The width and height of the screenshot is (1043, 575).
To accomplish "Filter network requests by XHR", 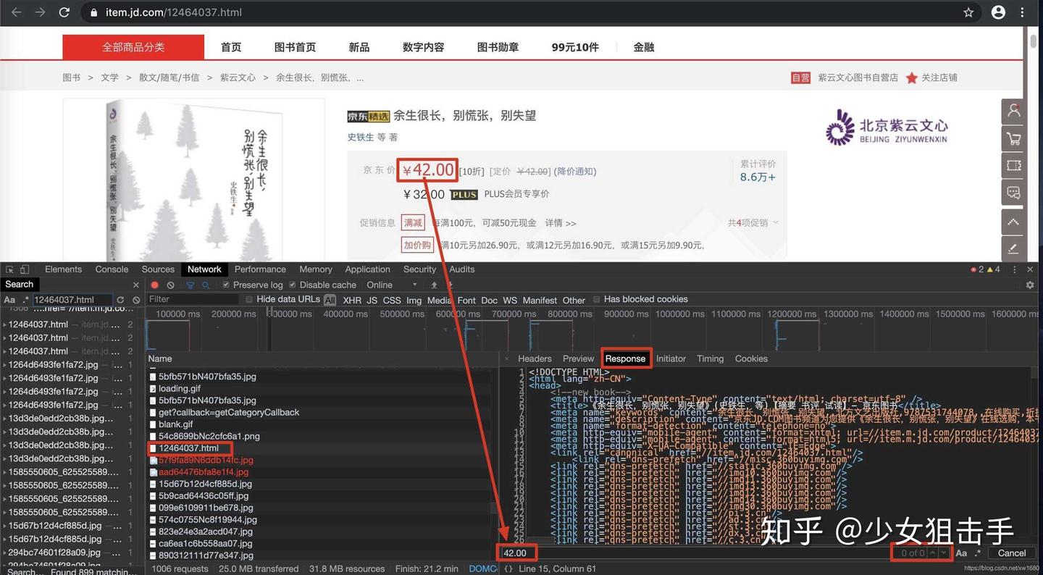I will point(352,300).
